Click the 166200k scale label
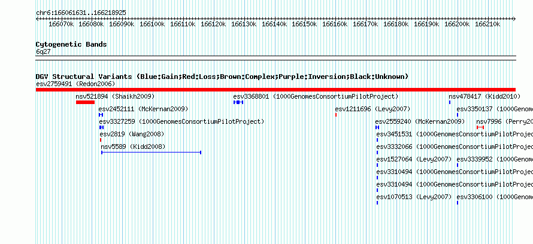This screenshot has width=533, height=244. (457, 24)
